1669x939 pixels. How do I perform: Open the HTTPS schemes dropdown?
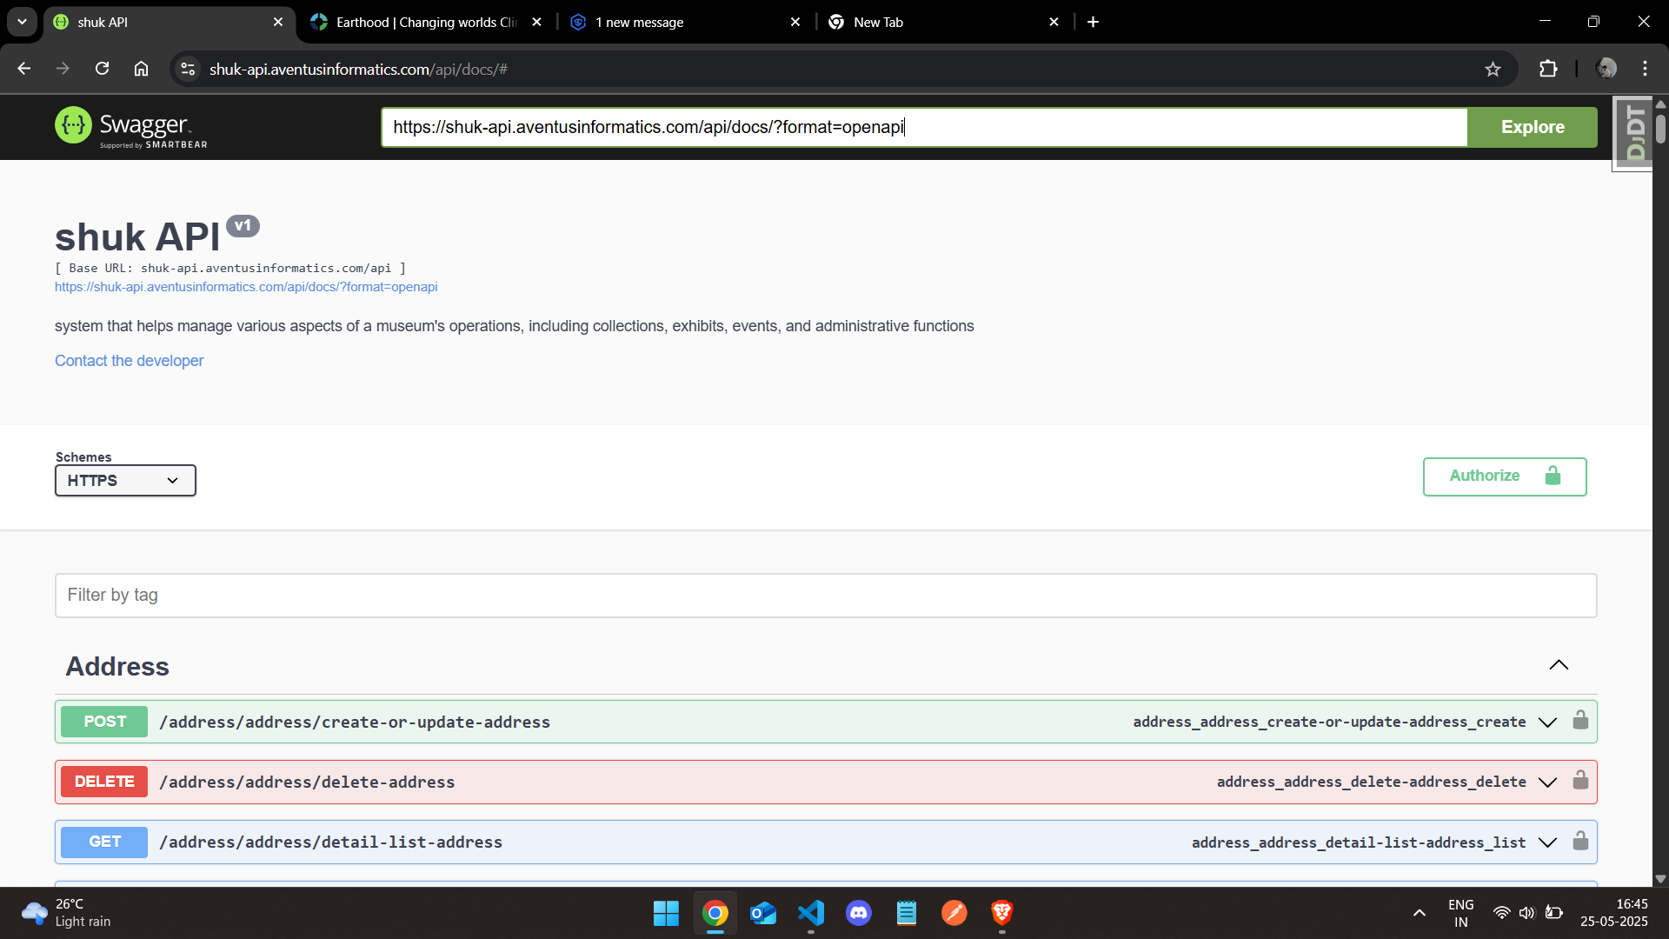click(125, 481)
